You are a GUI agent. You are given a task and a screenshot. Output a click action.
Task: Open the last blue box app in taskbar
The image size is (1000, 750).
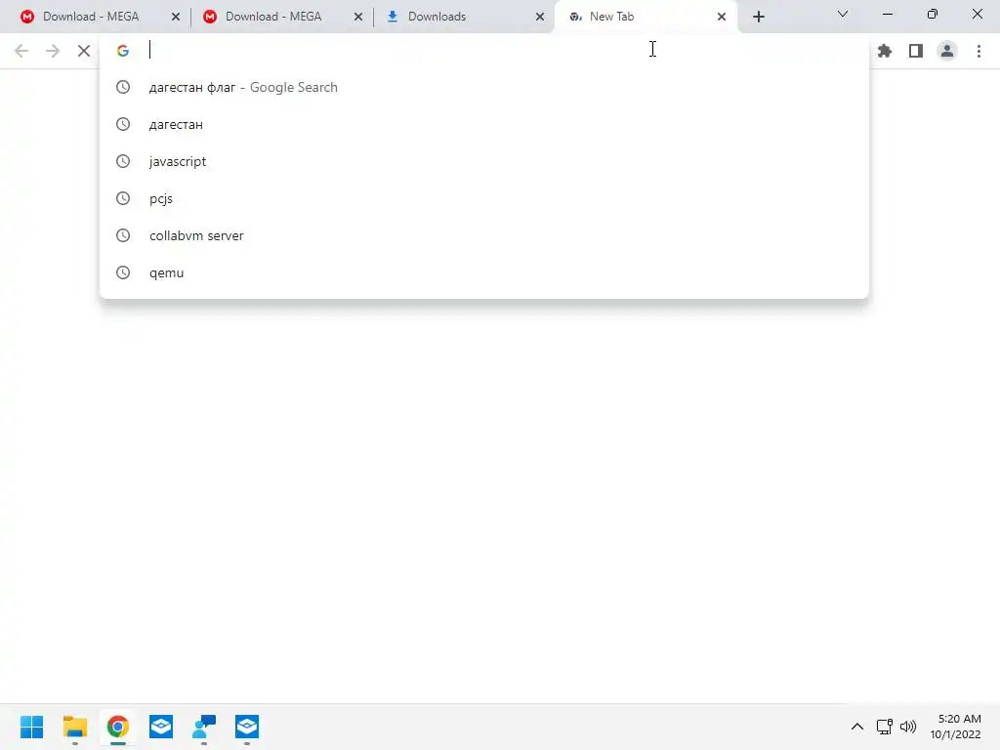[x=247, y=727]
